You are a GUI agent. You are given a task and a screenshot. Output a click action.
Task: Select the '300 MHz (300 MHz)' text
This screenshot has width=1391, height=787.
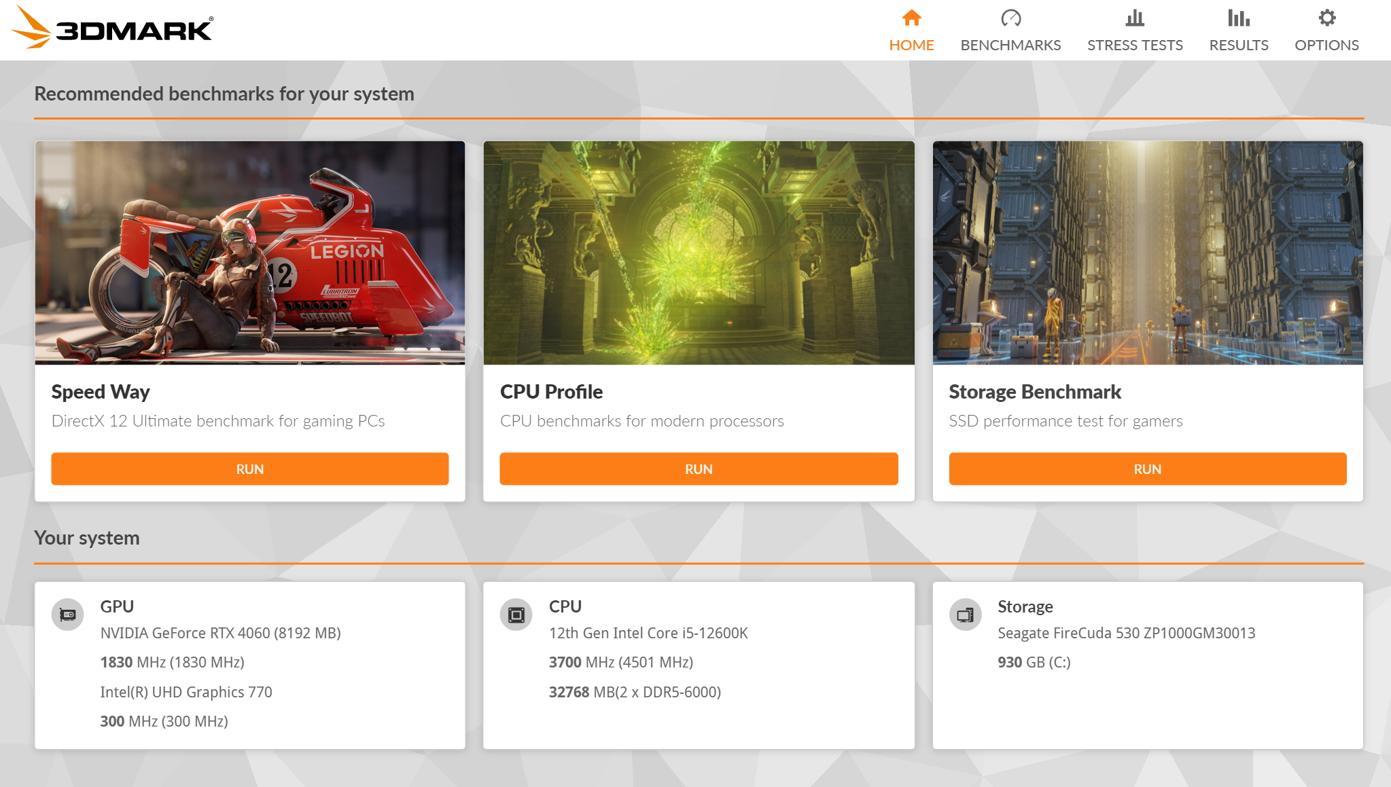[164, 721]
